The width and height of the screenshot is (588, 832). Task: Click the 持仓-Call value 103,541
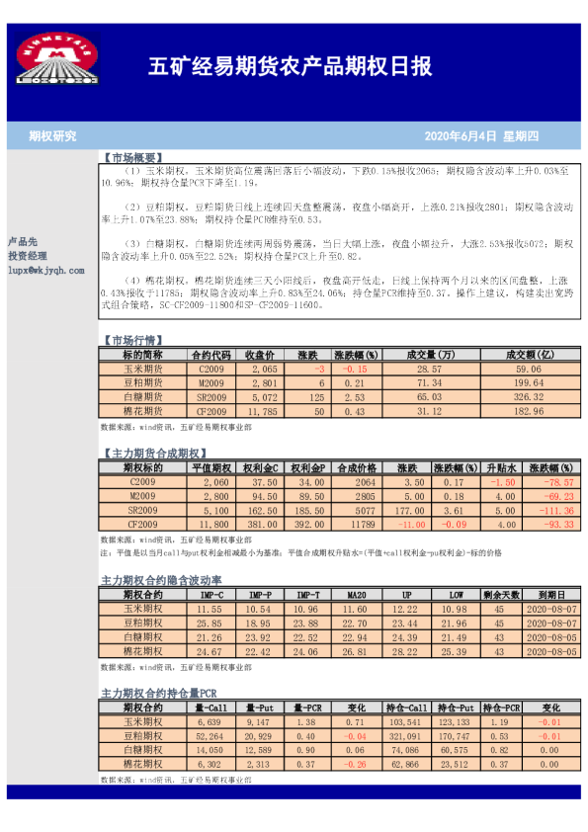[x=406, y=722]
